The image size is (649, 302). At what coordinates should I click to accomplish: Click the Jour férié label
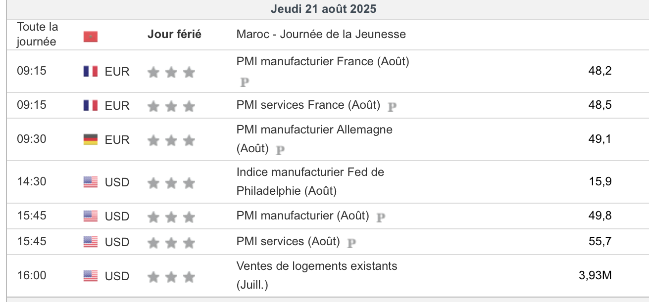point(174,35)
